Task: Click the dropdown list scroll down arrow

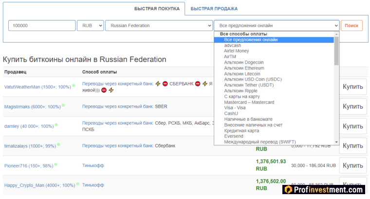Action: click(x=336, y=142)
